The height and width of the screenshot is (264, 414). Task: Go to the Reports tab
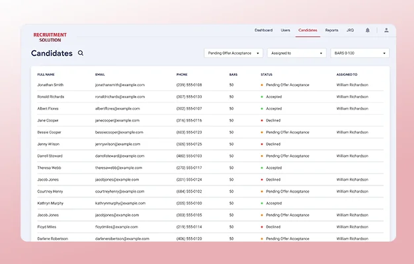pyautogui.click(x=331, y=30)
